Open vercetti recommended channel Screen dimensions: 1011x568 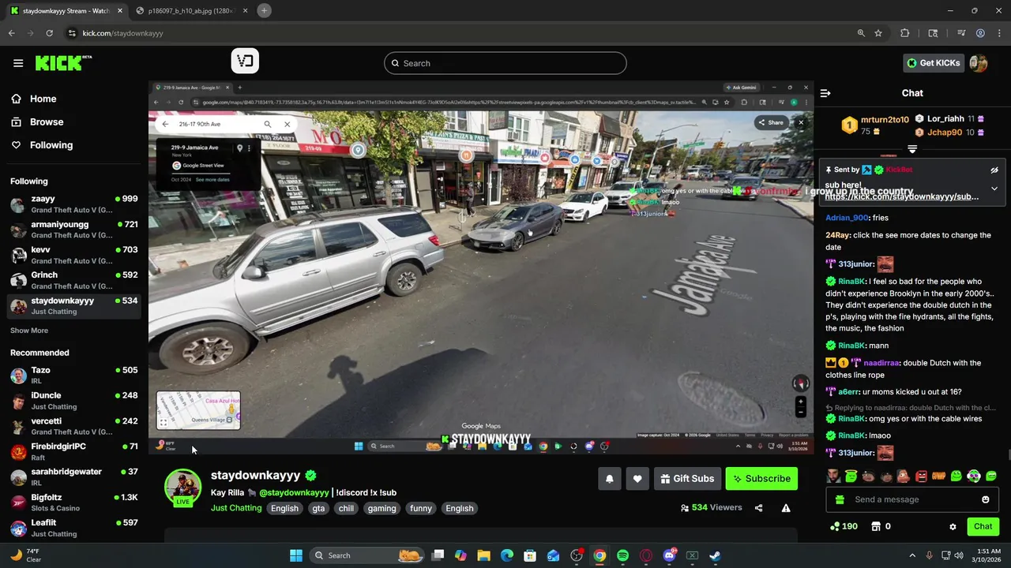pos(74,426)
